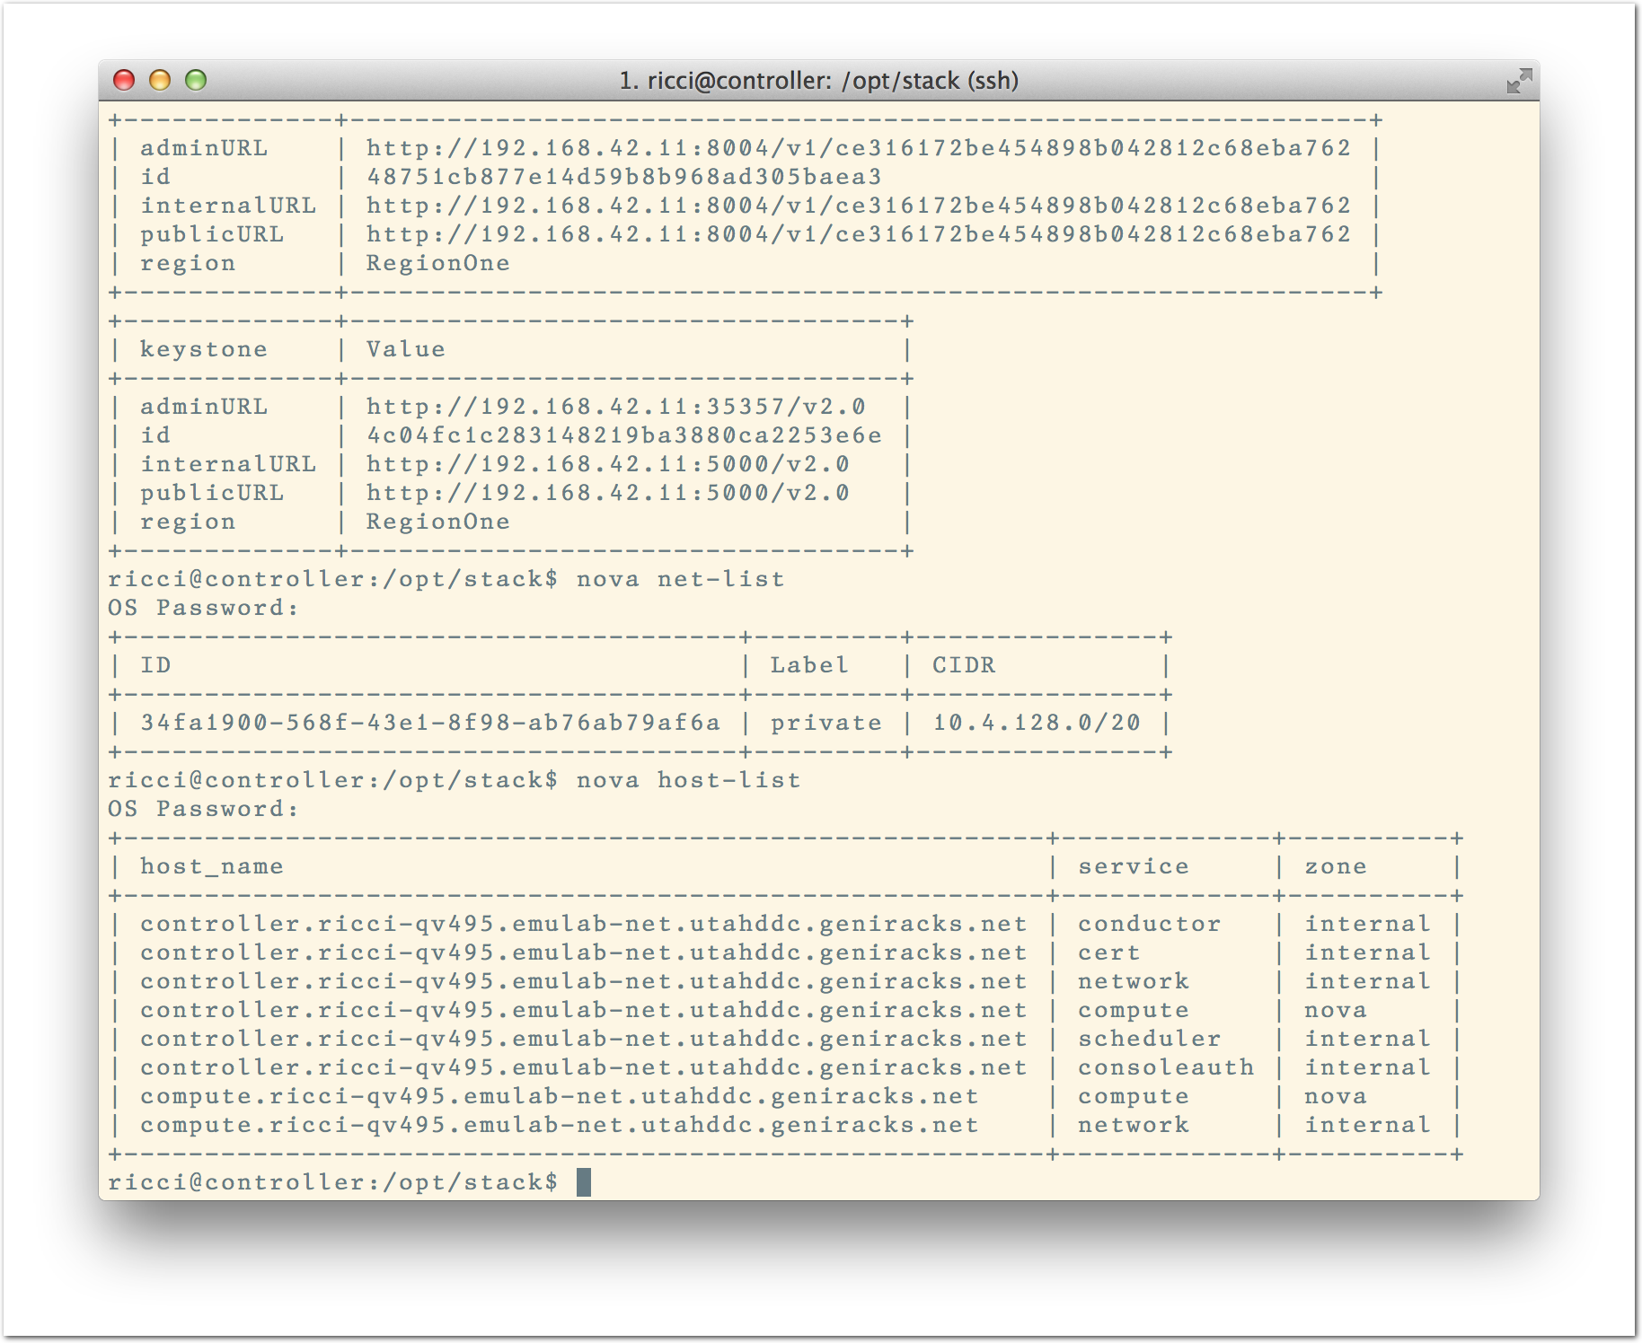
Task: Click the top adminURL on port 8004
Action: pyautogui.click(x=859, y=148)
